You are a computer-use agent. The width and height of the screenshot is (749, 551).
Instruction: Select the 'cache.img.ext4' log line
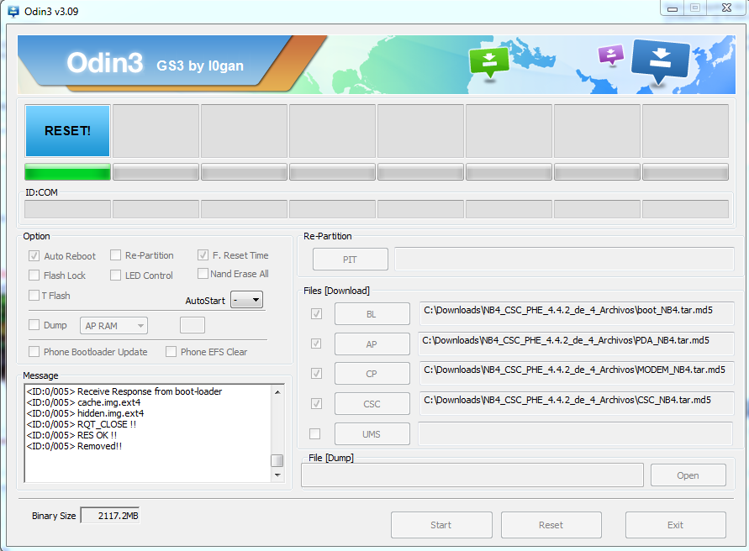tap(83, 402)
